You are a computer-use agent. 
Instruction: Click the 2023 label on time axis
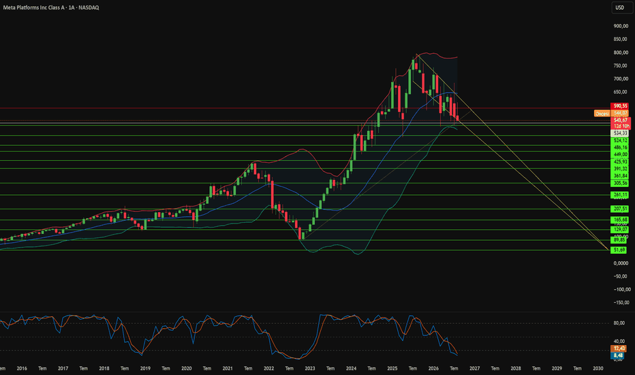[x=310, y=368]
